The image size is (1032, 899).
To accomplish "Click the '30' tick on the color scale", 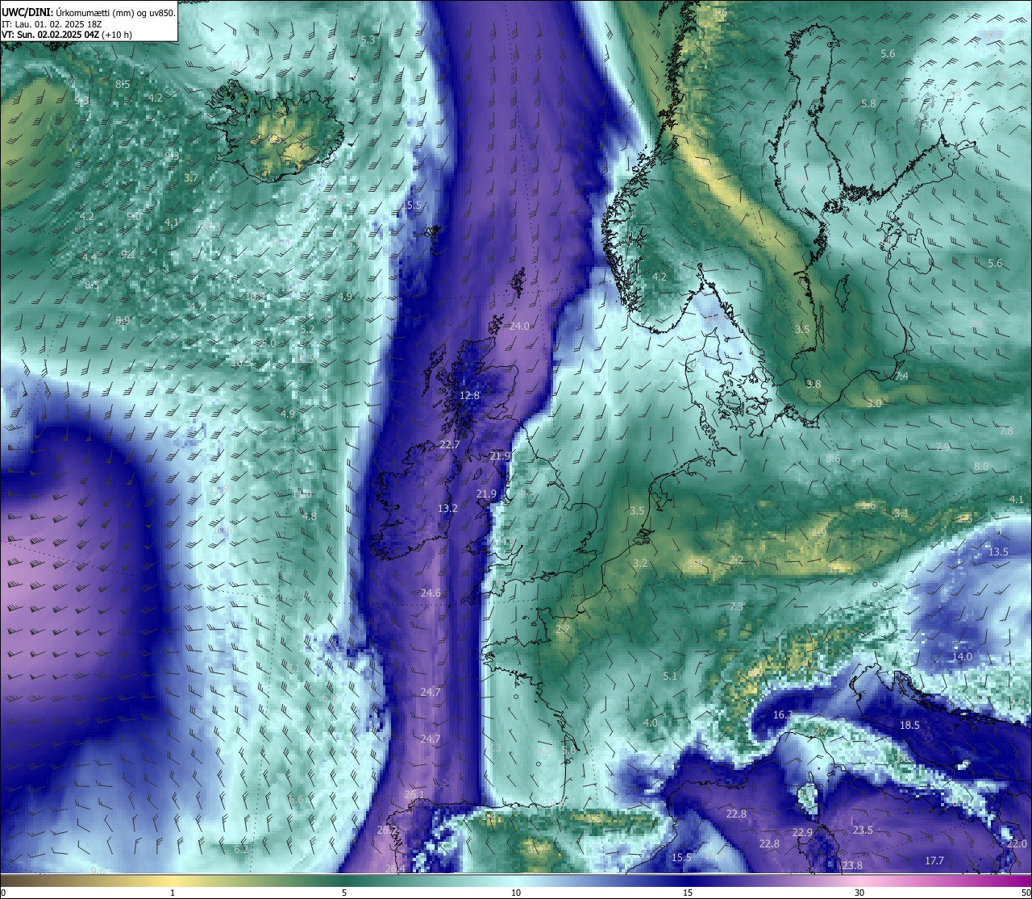I will click(x=859, y=893).
